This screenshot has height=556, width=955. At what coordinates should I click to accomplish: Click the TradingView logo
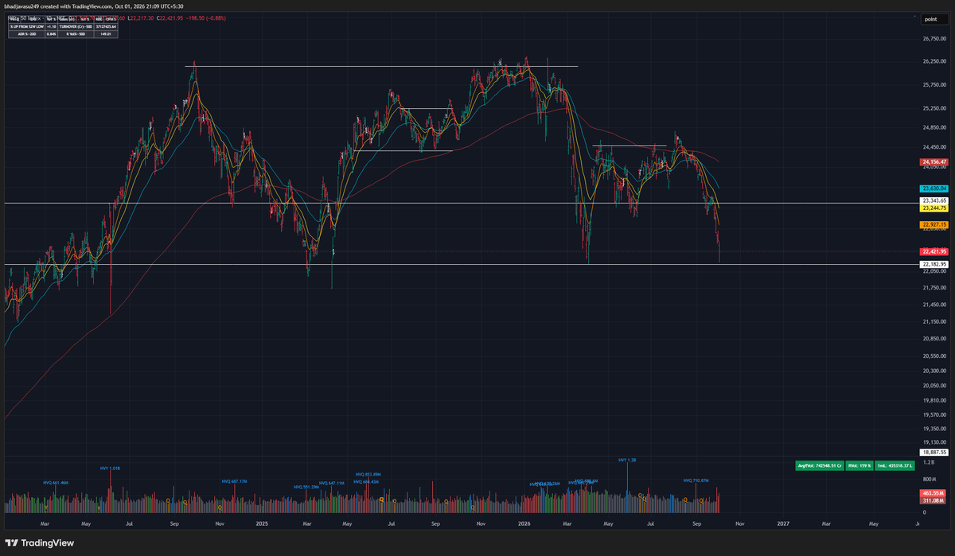(x=39, y=542)
